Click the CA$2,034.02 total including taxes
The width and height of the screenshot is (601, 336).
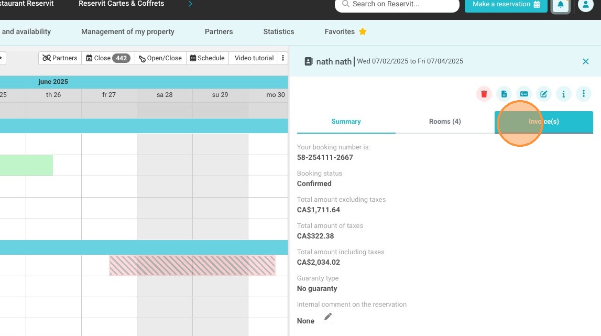319,263
